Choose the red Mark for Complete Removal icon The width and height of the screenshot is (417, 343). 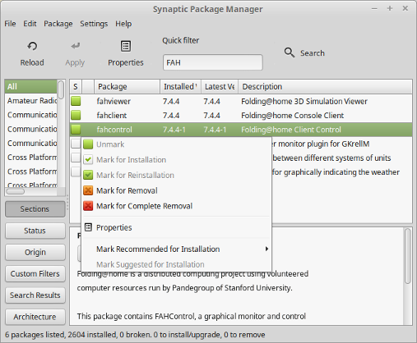(88, 206)
